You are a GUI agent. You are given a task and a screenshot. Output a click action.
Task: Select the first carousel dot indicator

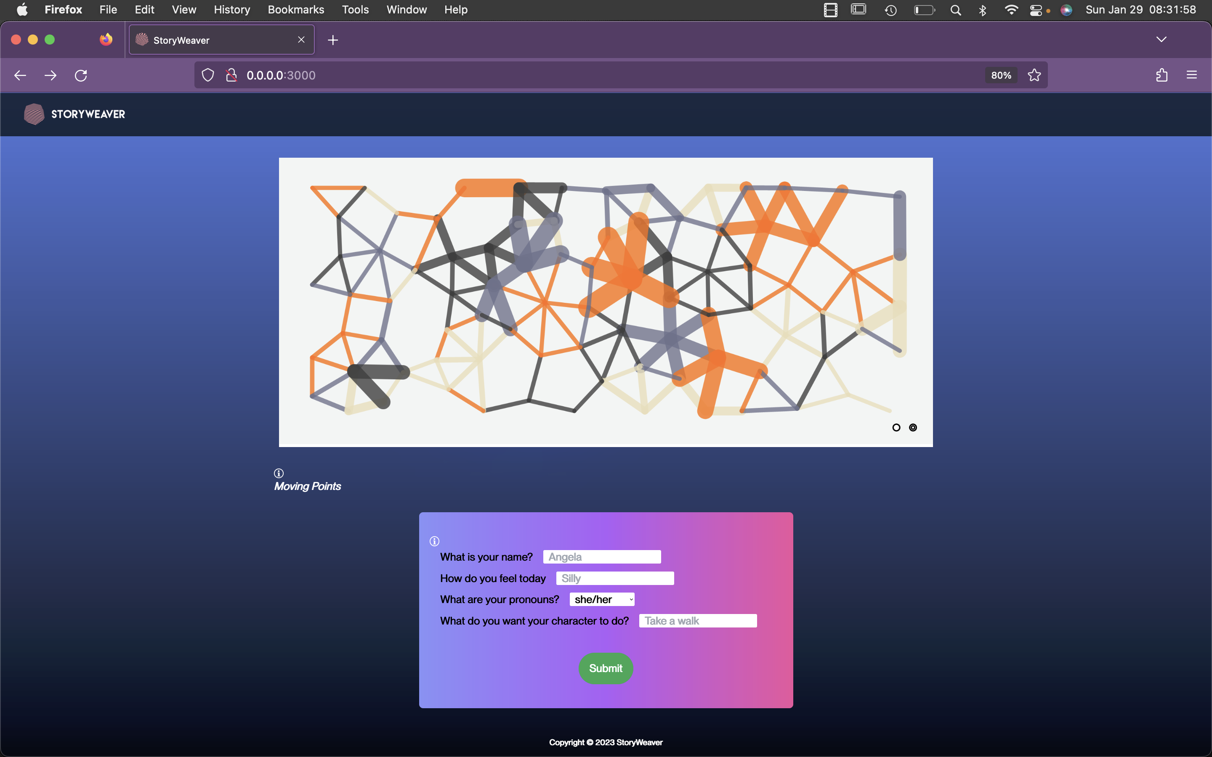point(896,428)
